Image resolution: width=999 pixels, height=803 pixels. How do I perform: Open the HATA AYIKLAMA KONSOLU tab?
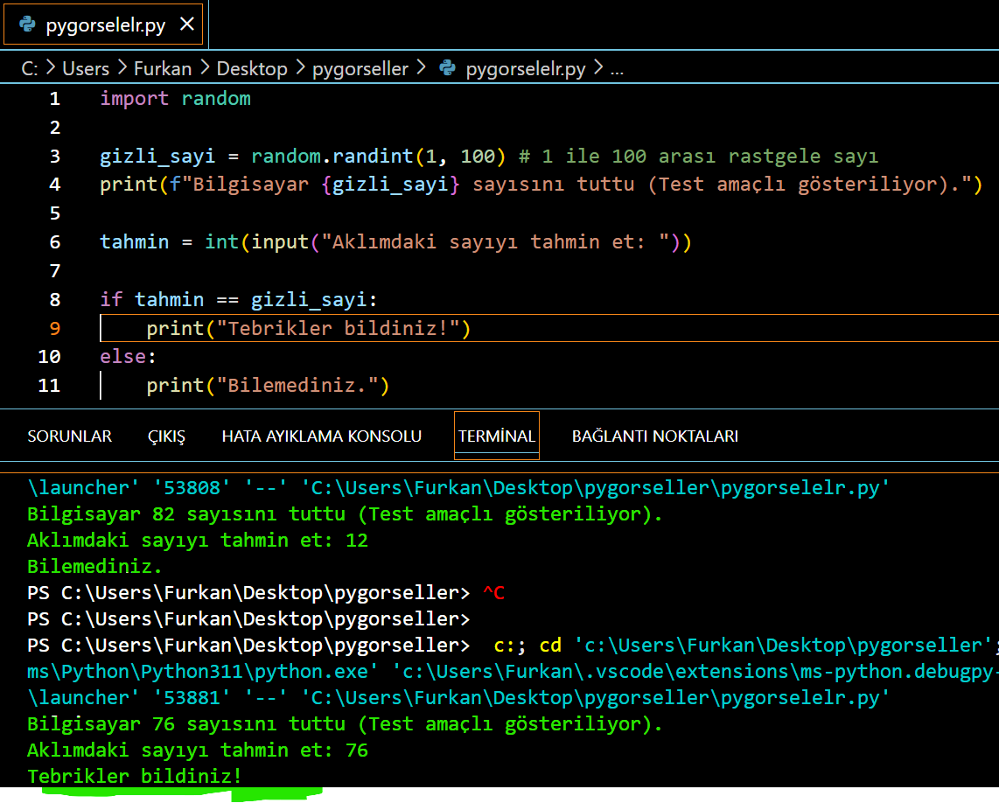[321, 436]
